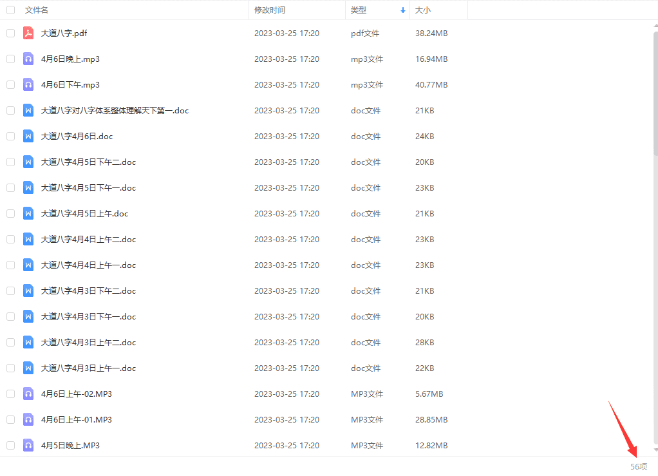658x476 pixels.
Task: Click the blue sort arrow in 类型 column
Action: coord(403,10)
